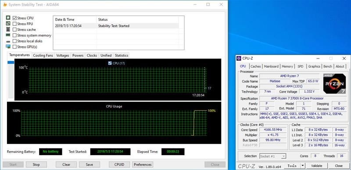Enable the Stress GPU(s) checkbox
351x170 pixels.
point(14,47)
